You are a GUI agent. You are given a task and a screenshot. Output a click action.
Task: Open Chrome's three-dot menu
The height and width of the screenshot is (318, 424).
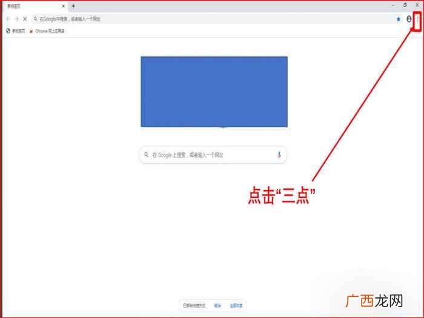[417, 19]
